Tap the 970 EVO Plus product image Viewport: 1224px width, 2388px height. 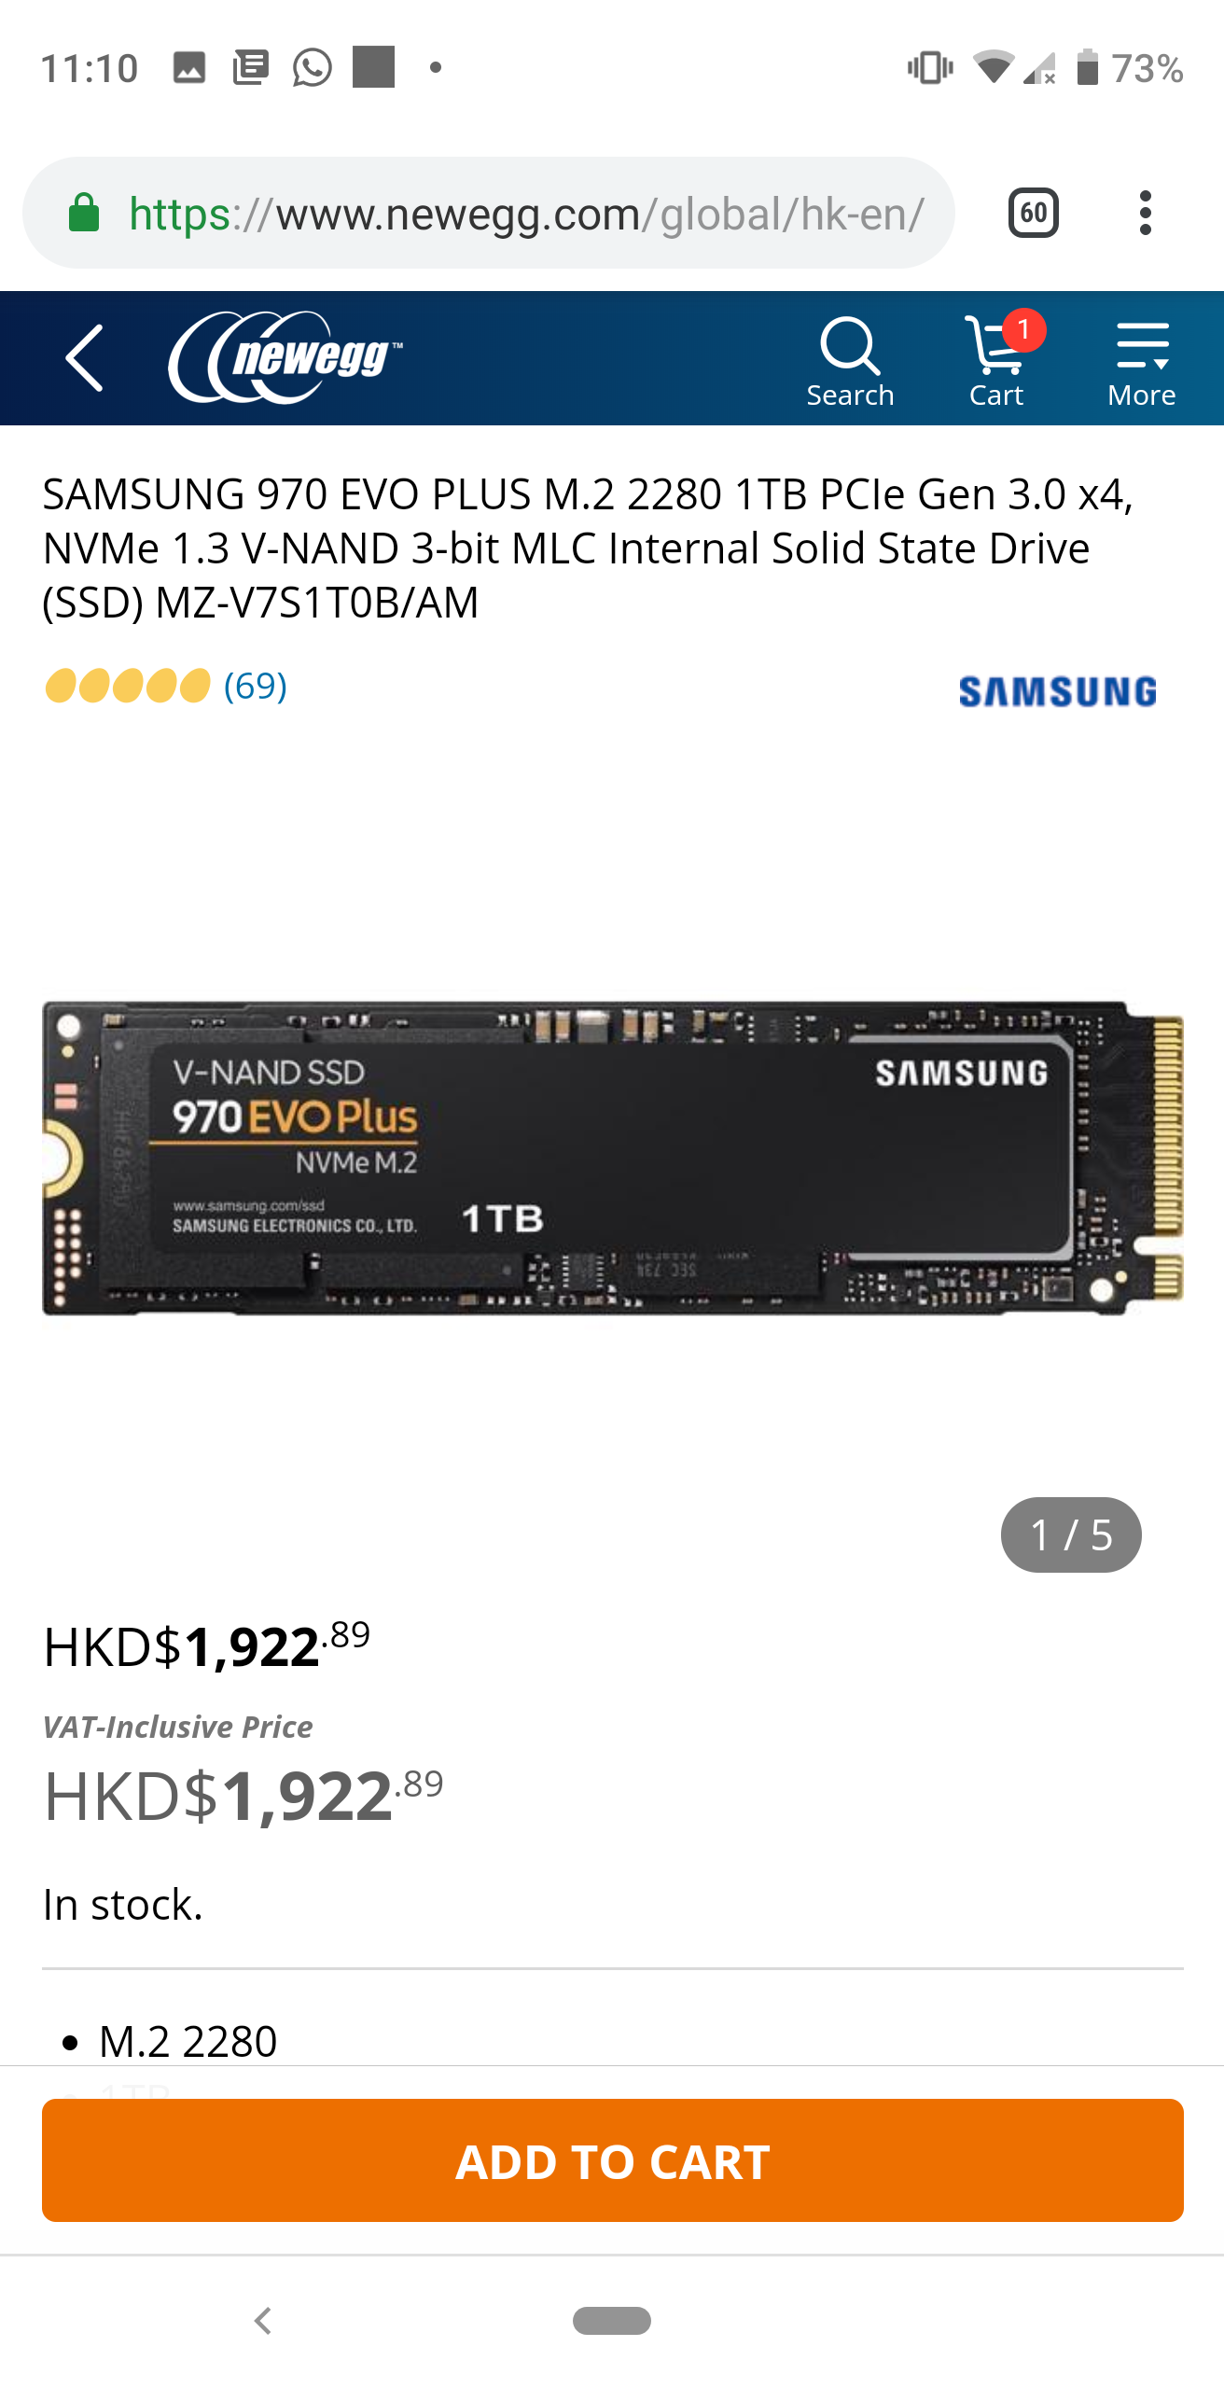(613, 1159)
